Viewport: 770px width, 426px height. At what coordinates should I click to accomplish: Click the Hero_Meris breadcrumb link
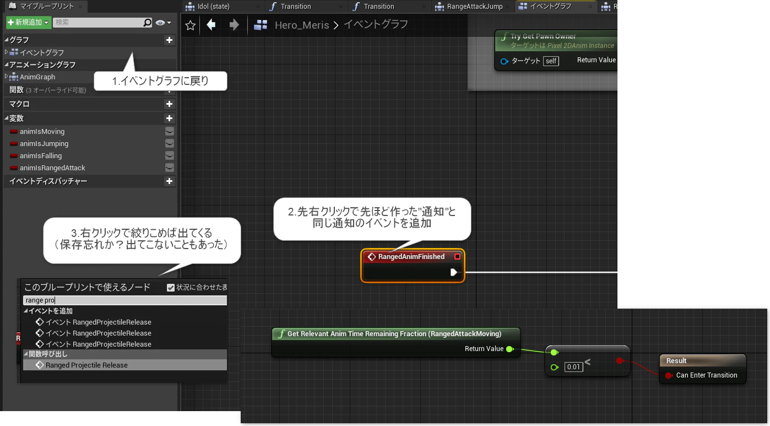[x=302, y=25]
